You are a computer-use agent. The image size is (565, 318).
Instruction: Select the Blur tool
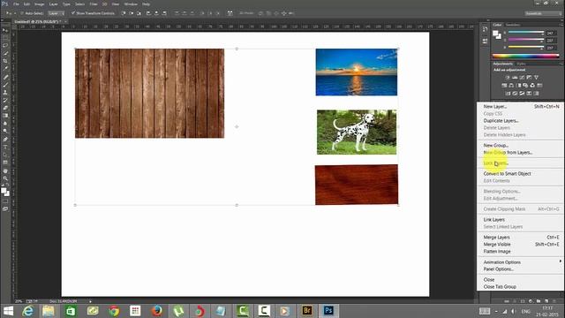coord(5,124)
